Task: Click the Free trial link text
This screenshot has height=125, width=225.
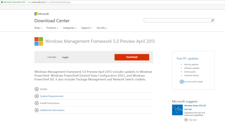Action: point(193,120)
